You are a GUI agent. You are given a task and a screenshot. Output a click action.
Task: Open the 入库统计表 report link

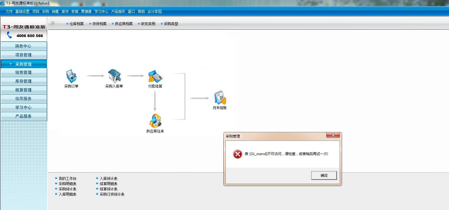coord(108,178)
